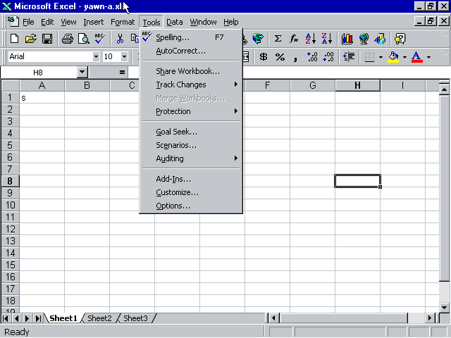Screen dimensions: 451x338
Task: Run the toolbar Spelling check icon
Action: (x=100, y=39)
